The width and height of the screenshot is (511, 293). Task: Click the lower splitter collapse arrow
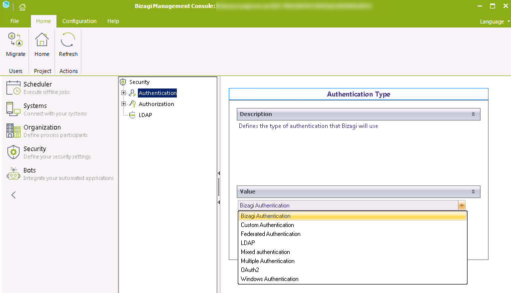[219, 202]
